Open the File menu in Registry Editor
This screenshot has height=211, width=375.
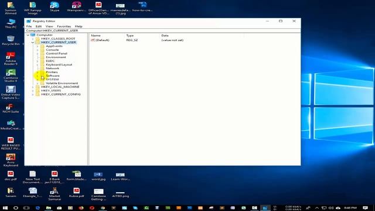click(x=29, y=26)
